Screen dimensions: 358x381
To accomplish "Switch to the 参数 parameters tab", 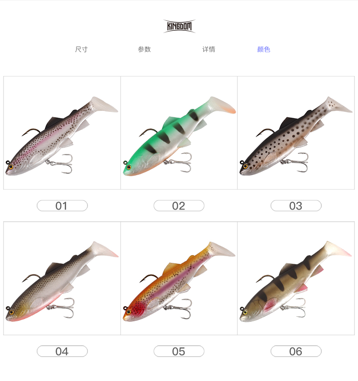I will pos(144,49).
